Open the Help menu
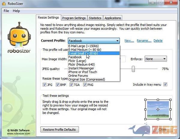The width and height of the screenshot is (180, 139). (16, 11)
